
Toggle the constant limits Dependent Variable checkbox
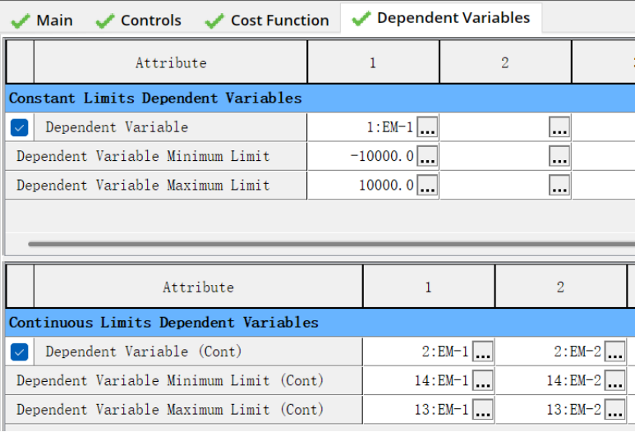pyautogui.click(x=20, y=127)
